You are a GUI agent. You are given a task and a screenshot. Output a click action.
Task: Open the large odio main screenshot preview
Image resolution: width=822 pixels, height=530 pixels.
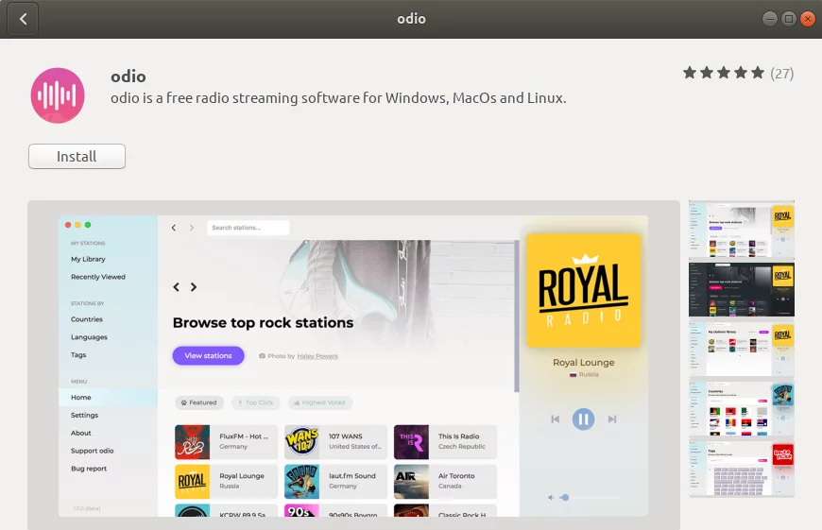pos(353,365)
